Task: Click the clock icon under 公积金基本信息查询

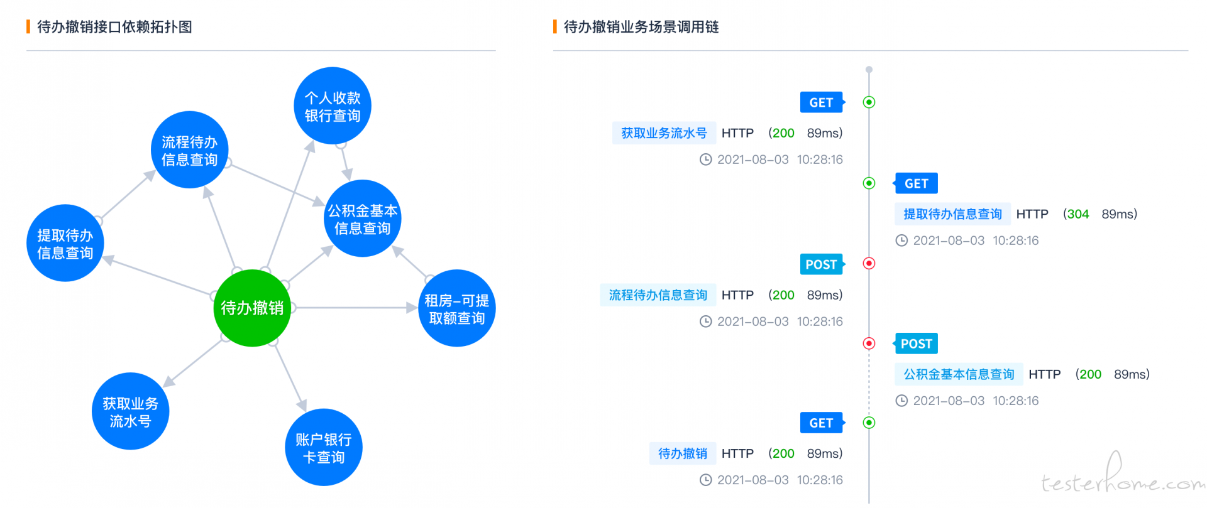Action: pyautogui.click(x=901, y=401)
